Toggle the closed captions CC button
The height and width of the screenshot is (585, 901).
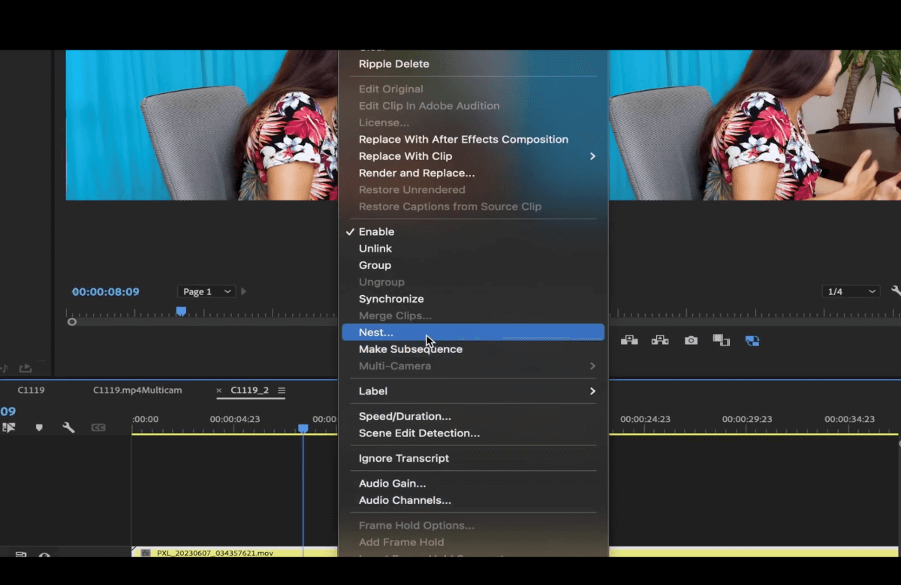pos(98,427)
